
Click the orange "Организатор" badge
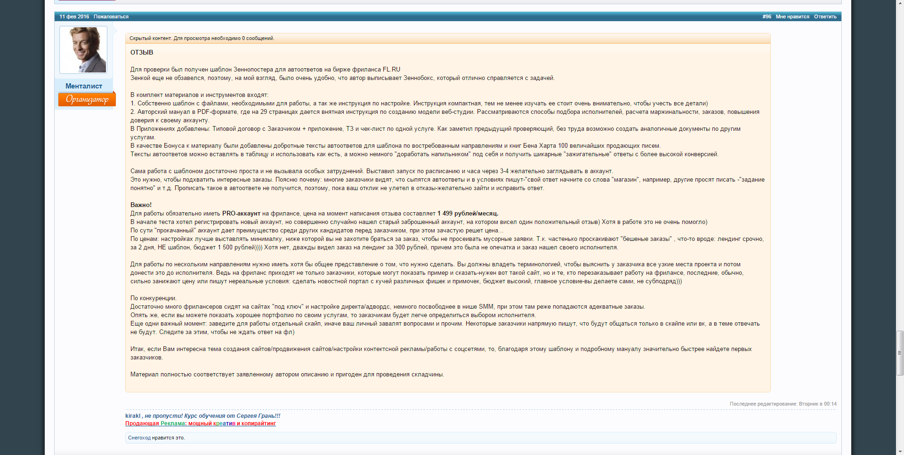click(x=87, y=99)
